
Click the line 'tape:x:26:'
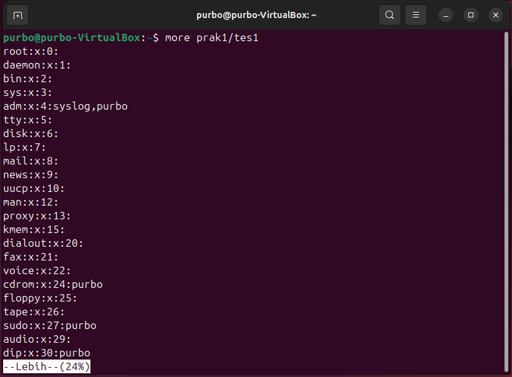(x=34, y=312)
